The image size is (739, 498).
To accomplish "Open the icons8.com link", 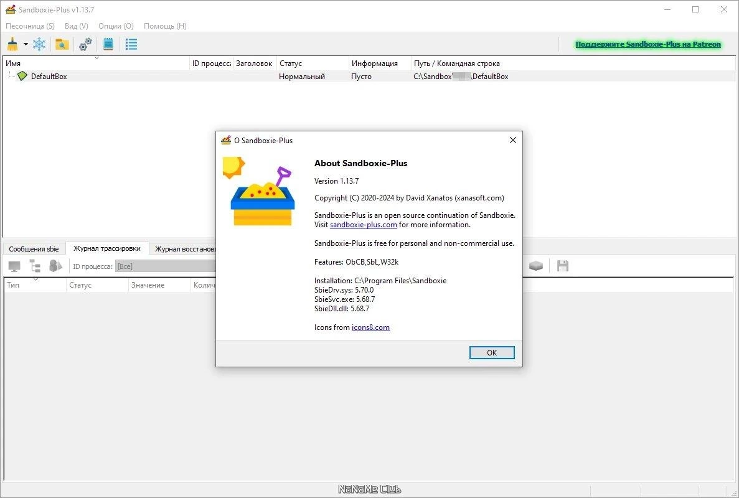I will pos(370,327).
